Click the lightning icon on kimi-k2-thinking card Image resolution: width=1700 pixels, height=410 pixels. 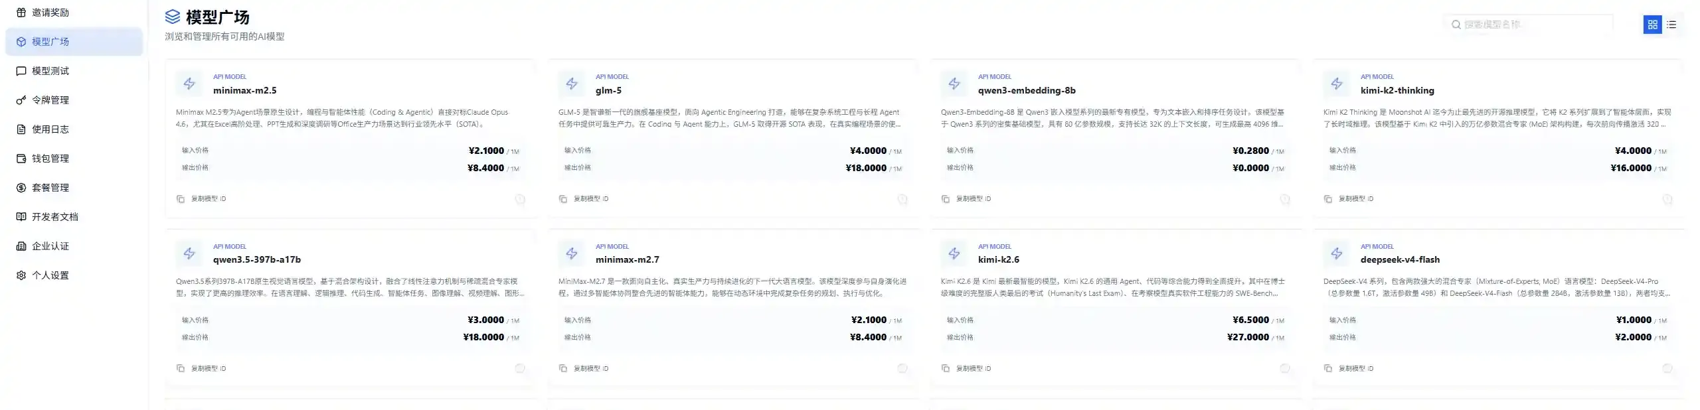1337,84
